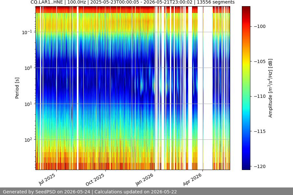The image size is (293, 195).
Task: Click the 'Jan 2026' x-axis label
Action: pos(144,179)
